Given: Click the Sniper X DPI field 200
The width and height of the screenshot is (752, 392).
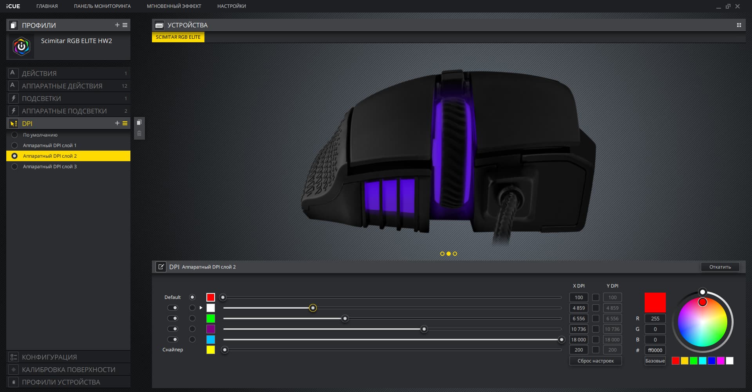Looking at the screenshot, I should coord(578,350).
